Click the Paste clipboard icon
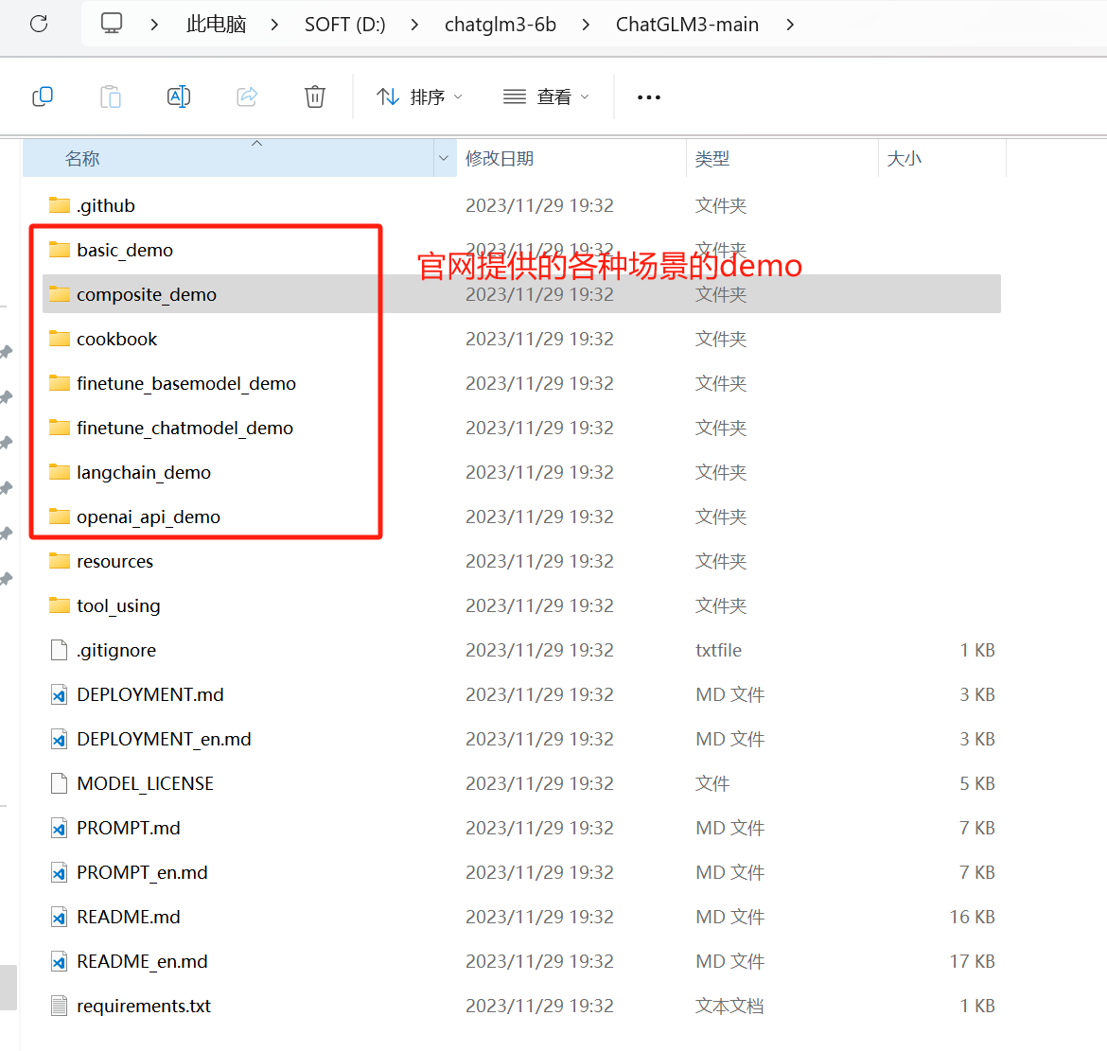The width and height of the screenshot is (1107, 1051). pos(111,96)
